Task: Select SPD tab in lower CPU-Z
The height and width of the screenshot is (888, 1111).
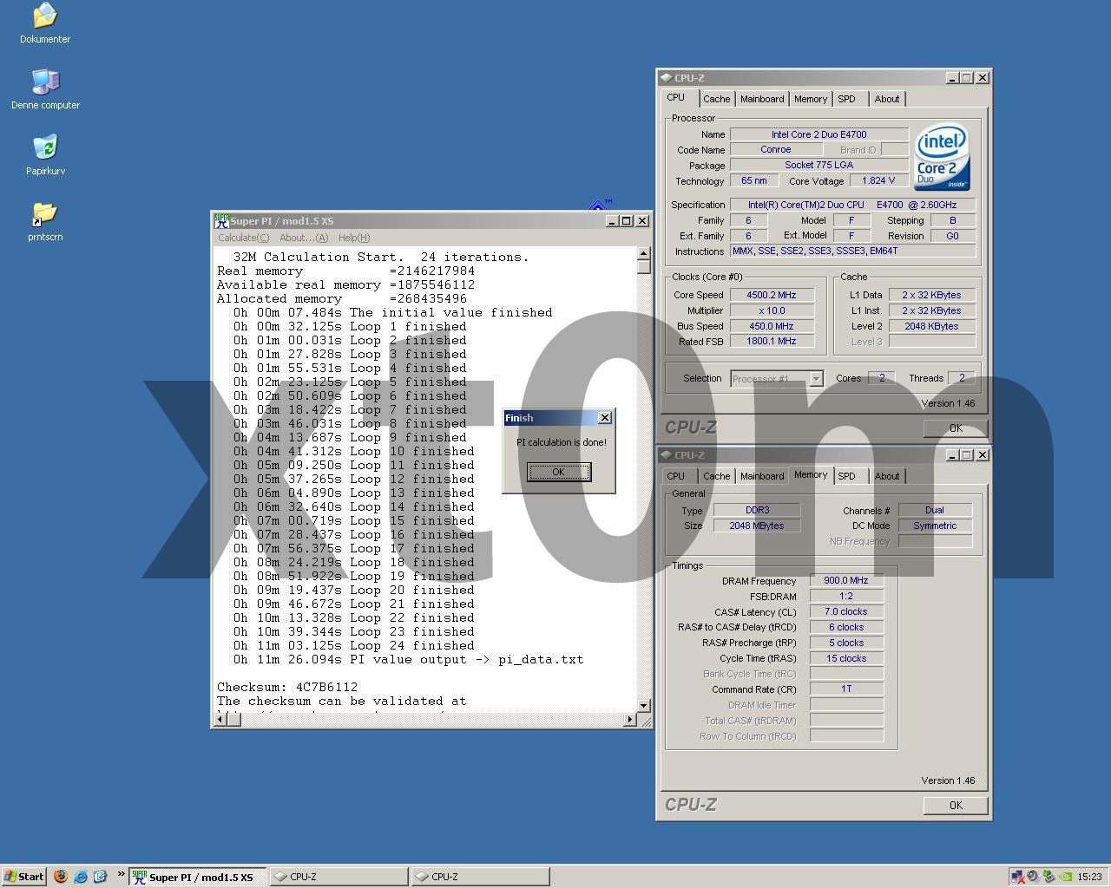Action: click(847, 476)
